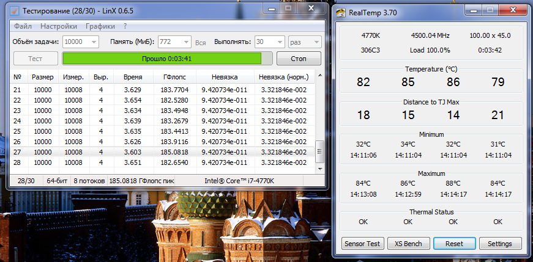This screenshot has width=533, height=262.
Task: Stop the test with the Стоп button
Action: (x=299, y=59)
